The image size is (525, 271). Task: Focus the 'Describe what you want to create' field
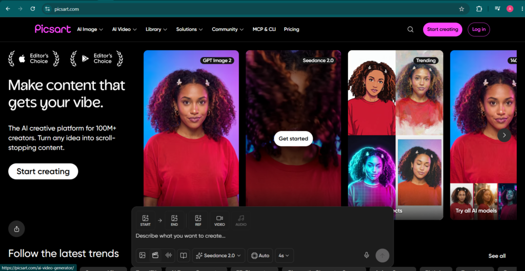pyautogui.click(x=262, y=236)
